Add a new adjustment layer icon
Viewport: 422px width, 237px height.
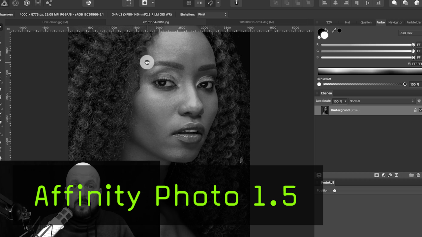click(x=383, y=175)
